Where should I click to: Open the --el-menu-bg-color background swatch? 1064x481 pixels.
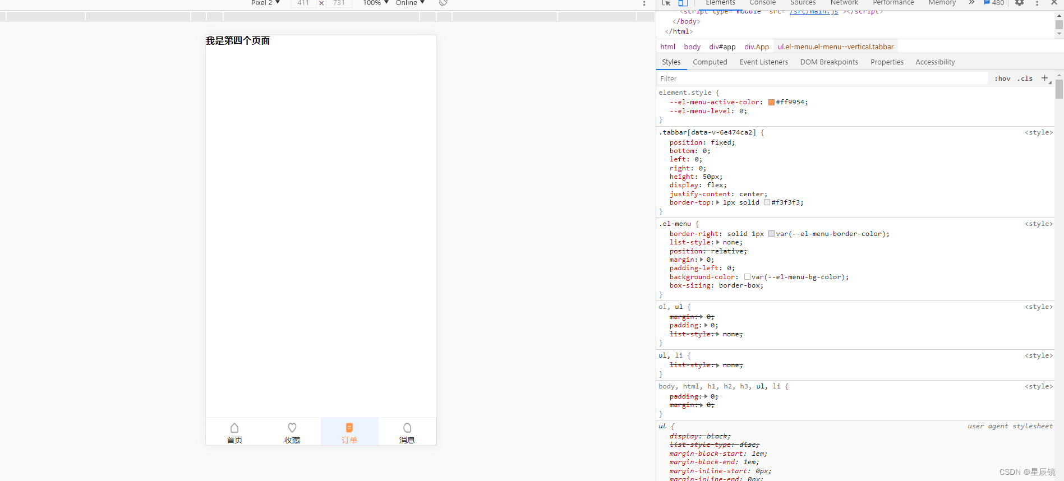click(x=747, y=277)
